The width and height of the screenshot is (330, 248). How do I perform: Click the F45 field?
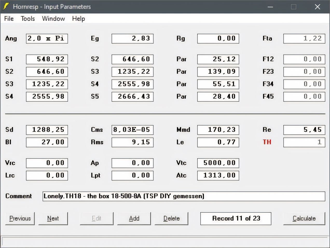click(304, 97)
